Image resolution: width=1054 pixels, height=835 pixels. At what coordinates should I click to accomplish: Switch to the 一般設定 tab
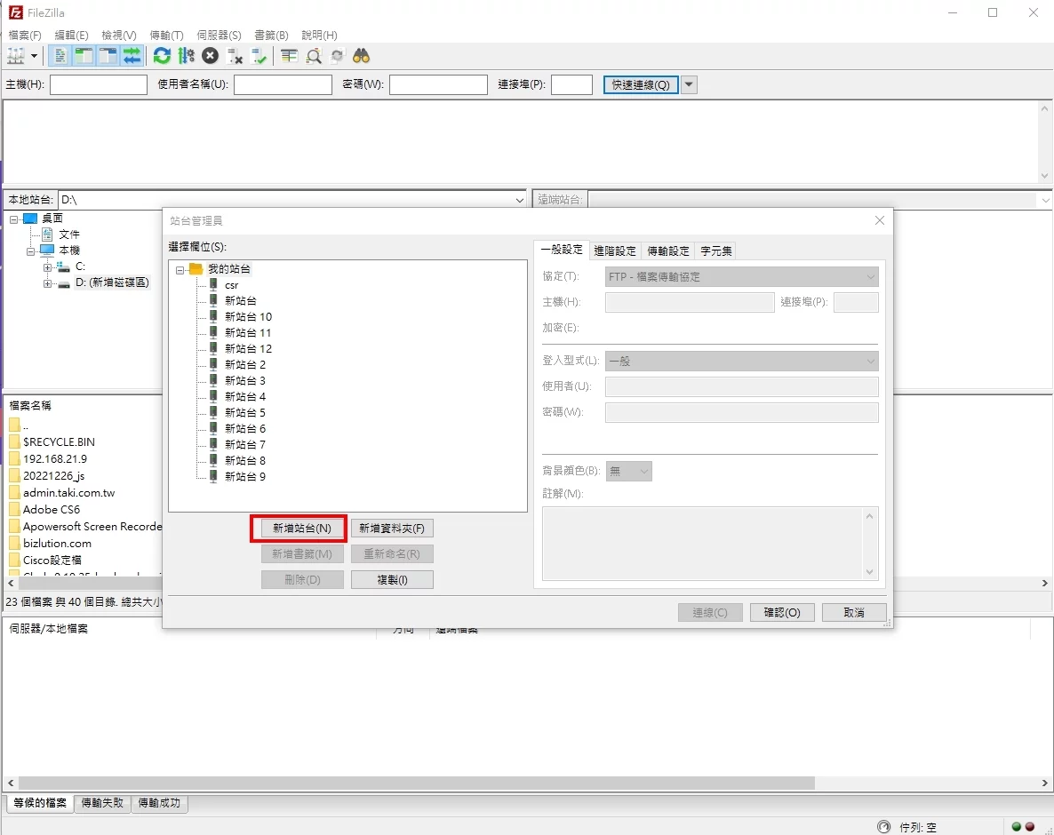coord(562,250)
